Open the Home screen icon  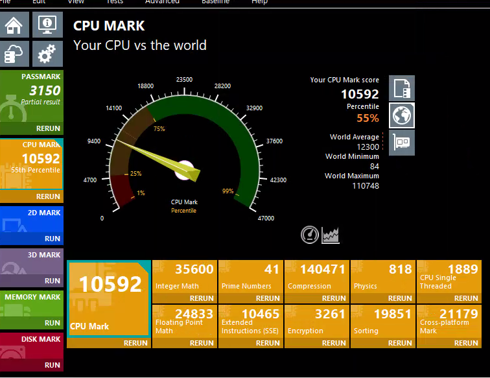[14, 25]
